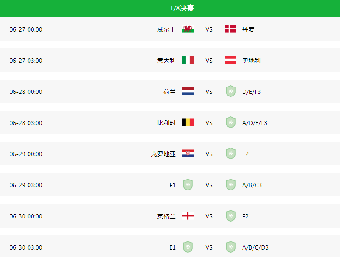Click the Croatia flag icon

[x=188, y=154]
